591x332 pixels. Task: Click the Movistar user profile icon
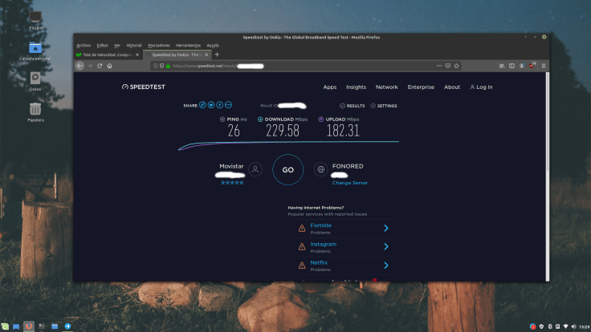(255, 169)
